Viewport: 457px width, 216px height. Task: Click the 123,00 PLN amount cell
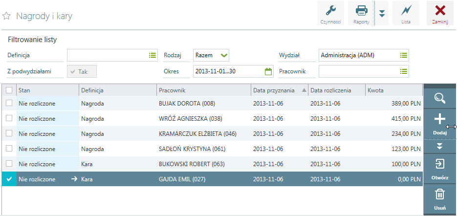tap(394, 149)
